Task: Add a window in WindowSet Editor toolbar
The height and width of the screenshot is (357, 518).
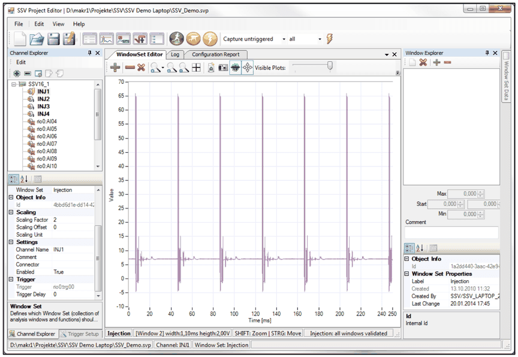Action: pyautogui.click(x=115, y=68)
